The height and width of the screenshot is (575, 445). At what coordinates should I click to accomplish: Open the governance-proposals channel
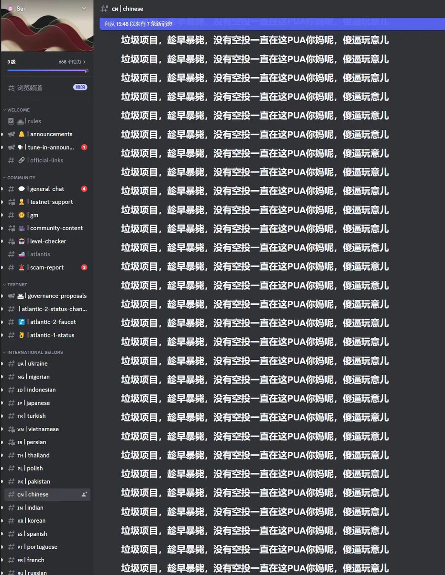point(47,296)
